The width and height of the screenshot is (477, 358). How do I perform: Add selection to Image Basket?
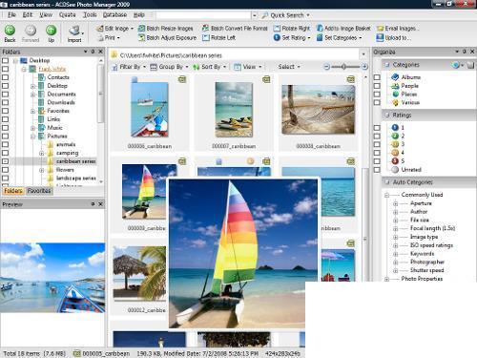tap(343, 29)
